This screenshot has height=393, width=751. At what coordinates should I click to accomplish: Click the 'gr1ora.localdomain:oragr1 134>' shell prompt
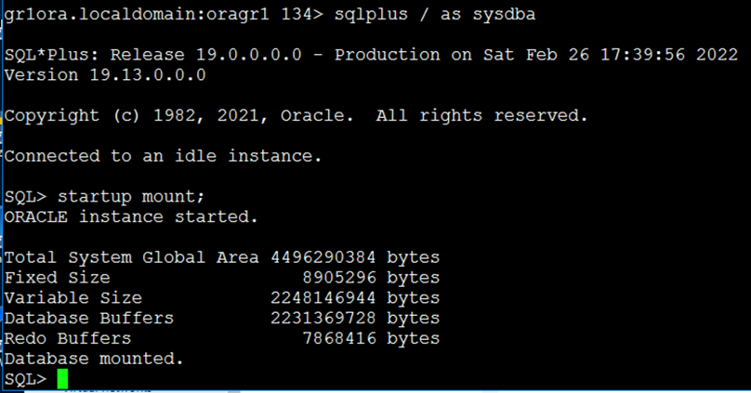point(164,15)
